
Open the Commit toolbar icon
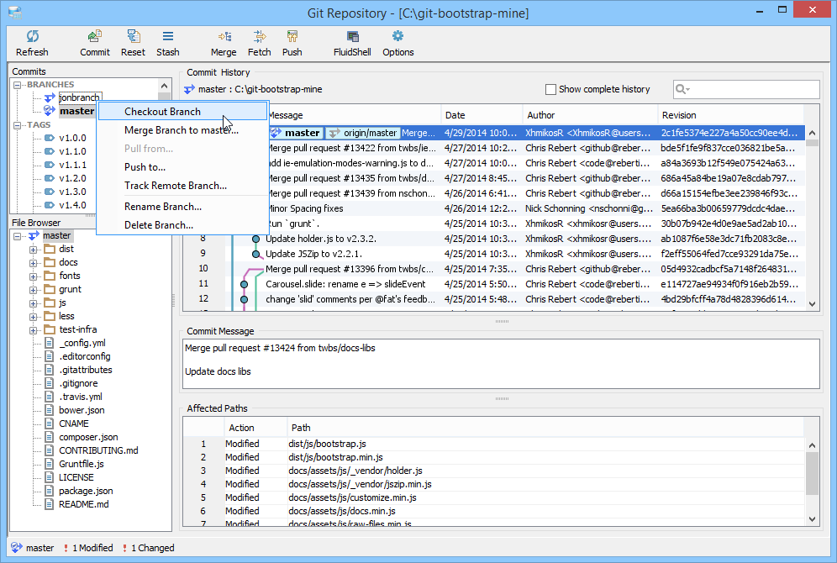94,36
